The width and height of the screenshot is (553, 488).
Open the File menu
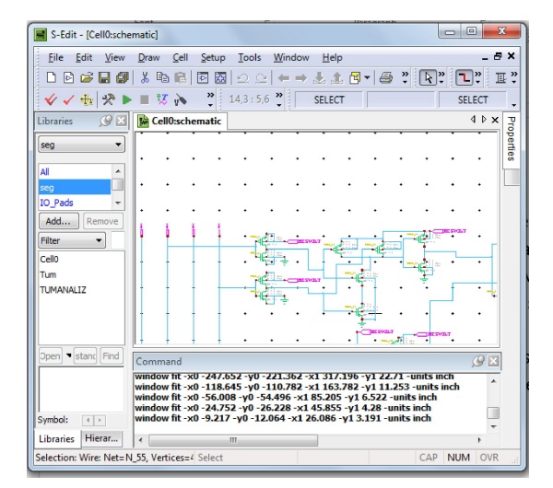click(x=55, y=57)
